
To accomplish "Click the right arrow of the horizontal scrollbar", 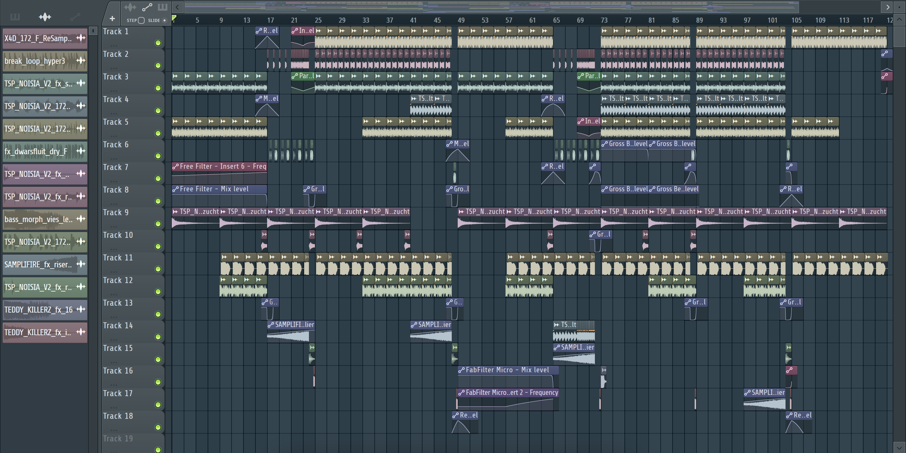I will 888,7.
